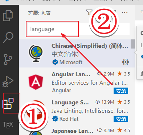Open the Source Control view

[x=8, y=59]
